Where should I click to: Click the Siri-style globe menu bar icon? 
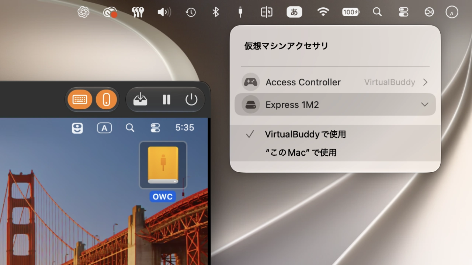(x=429, y=12)
